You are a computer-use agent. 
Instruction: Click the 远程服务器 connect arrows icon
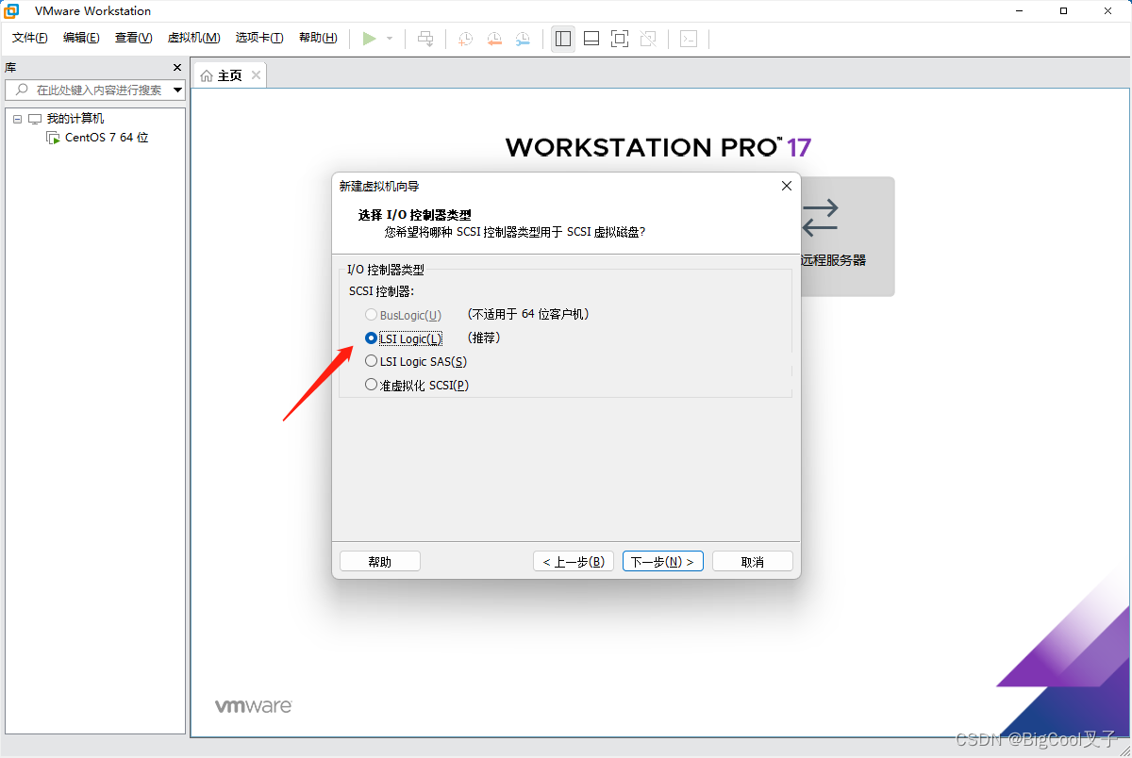coord(820,217)
